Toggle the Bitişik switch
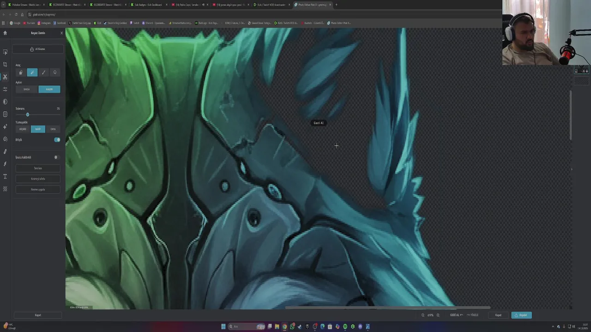Image resolution: width=591 pixels, height=332 pixels. [57, 140]
